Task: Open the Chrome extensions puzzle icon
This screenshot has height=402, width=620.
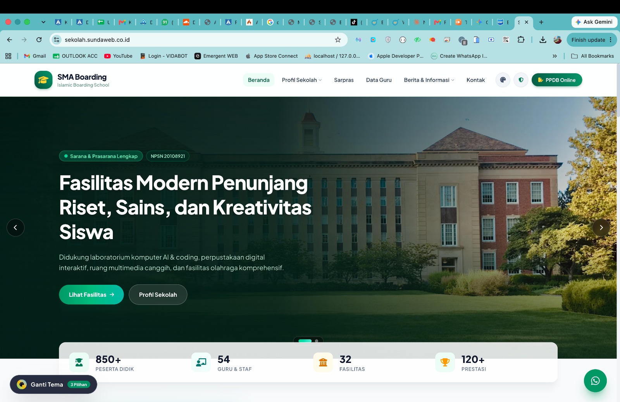Action: click(x=521, y=39)
